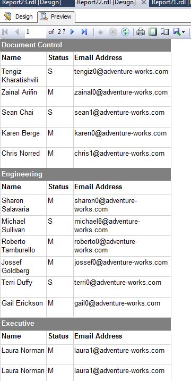Viewport: 191px width, 381px height.
Task: Click the Document Control group header
Action: click(x=85, y=45)
